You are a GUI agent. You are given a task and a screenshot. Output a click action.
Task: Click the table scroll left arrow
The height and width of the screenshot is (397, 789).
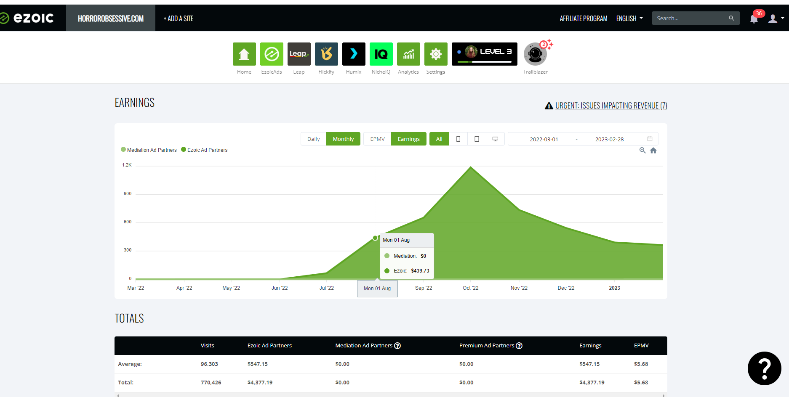tap(118, 395)
